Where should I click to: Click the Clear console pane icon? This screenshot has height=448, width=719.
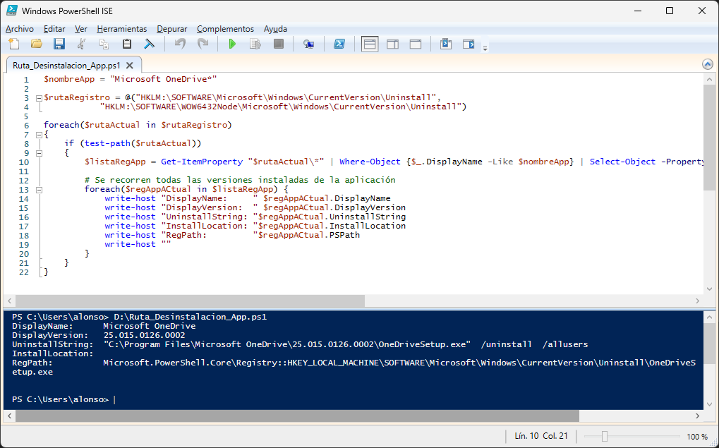pos(149,44)
